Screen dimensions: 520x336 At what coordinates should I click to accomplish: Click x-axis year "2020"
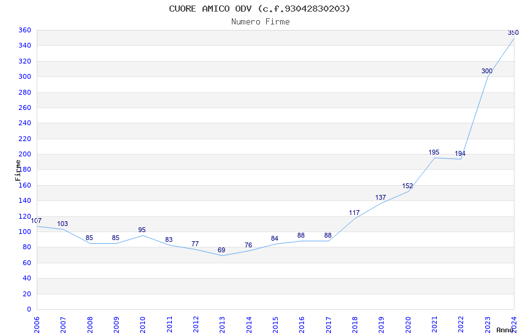pos(408,325)
